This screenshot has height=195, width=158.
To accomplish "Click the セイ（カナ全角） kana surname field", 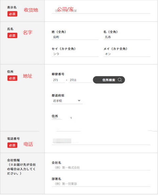I will point(75,54).
